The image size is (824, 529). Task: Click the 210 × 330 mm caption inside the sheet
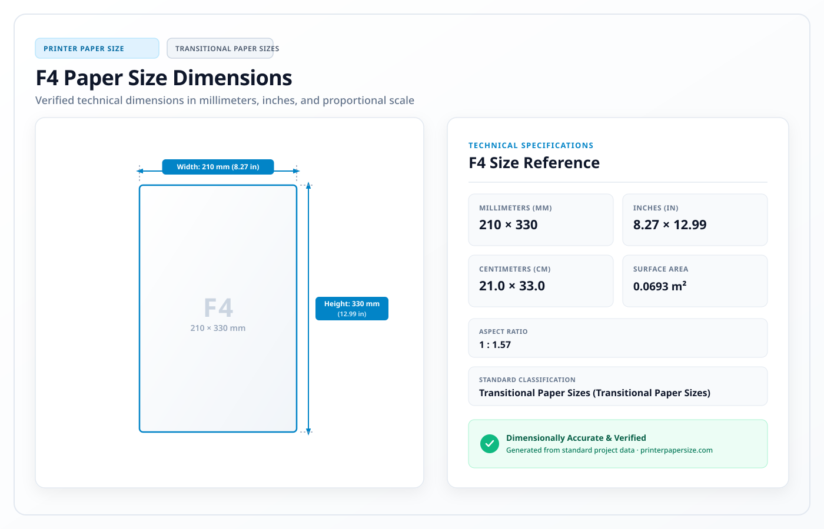click(x=218, y=328)
